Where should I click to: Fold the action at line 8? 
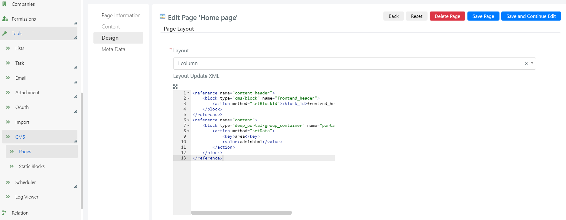188,131
